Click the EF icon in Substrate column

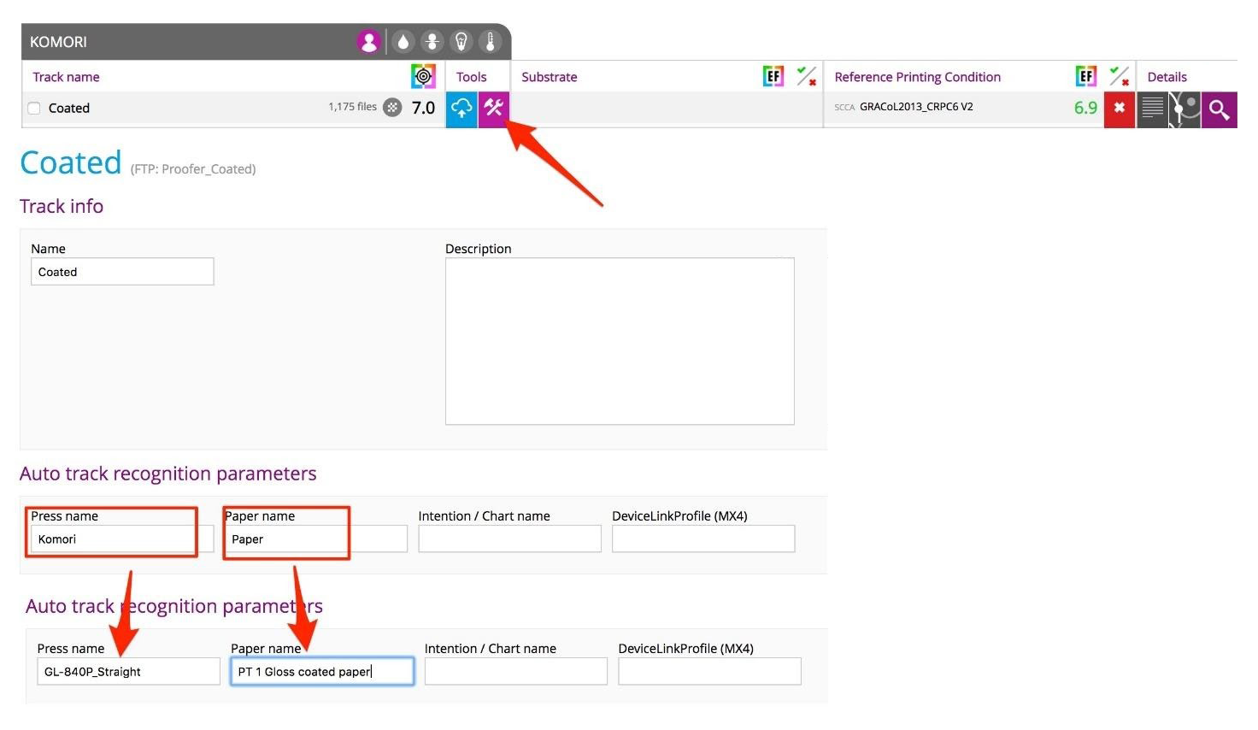coord(773,76)
